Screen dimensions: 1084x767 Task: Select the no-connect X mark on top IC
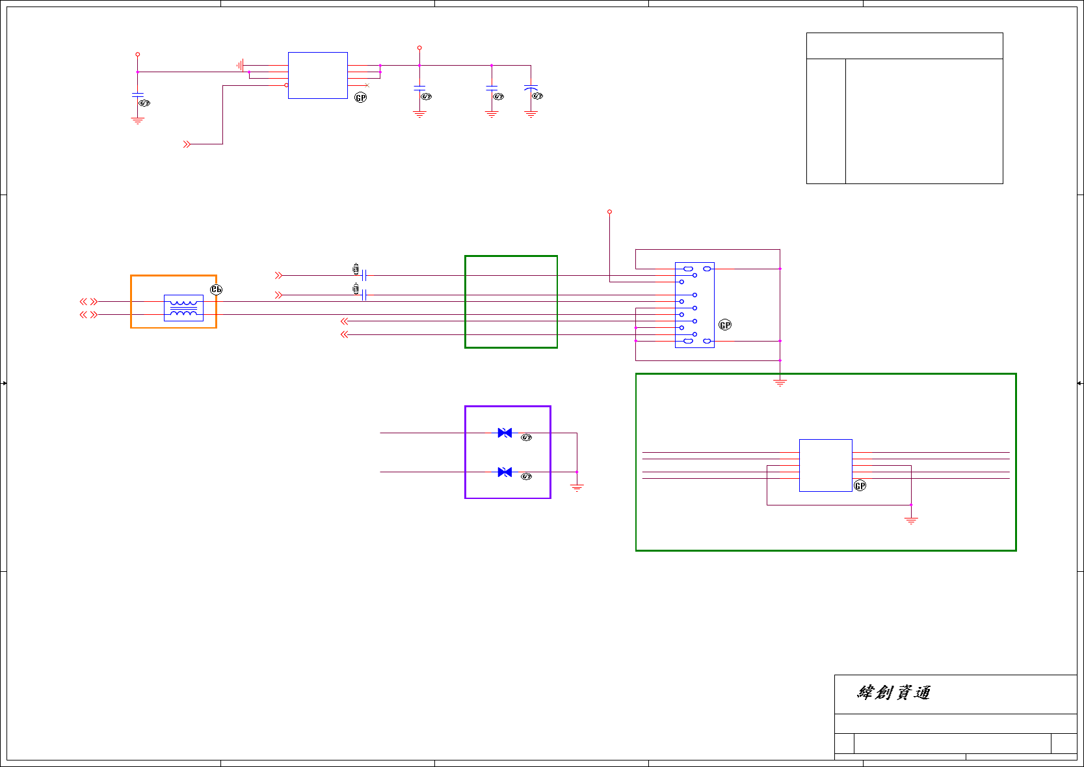tap(367, 85)
